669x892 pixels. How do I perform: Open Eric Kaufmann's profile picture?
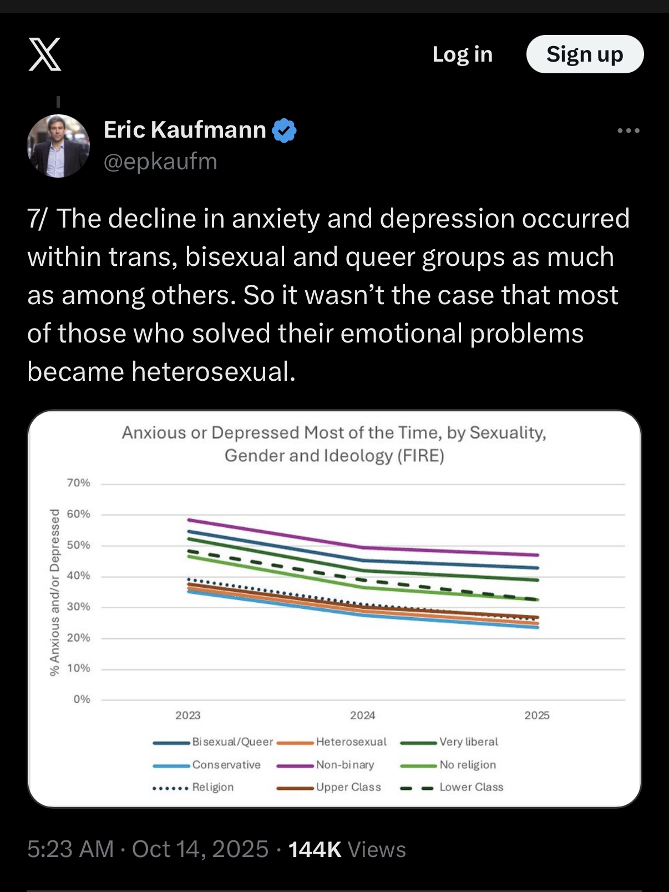pyautogui.click(x=58, y=146)
